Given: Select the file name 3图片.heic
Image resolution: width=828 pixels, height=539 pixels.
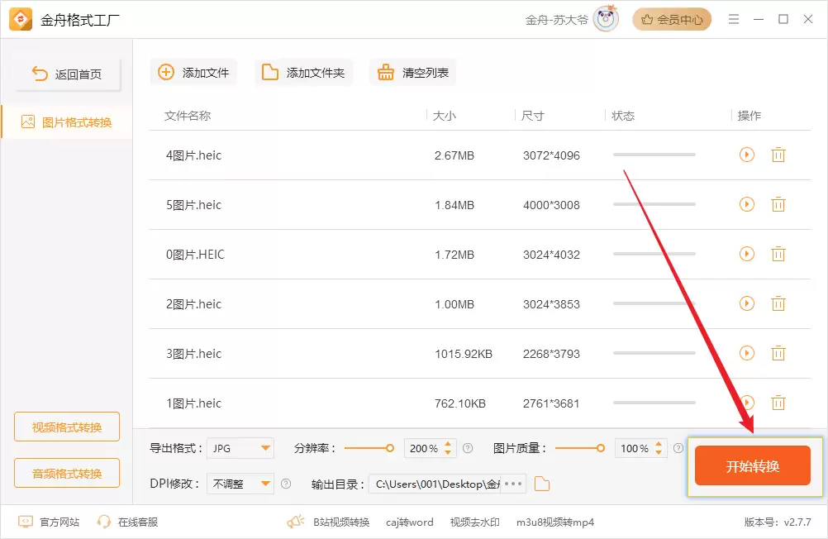Looking at the screenshot, I should click(x=194, y=354).
